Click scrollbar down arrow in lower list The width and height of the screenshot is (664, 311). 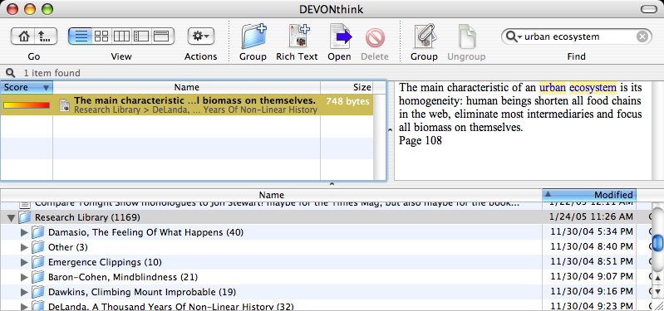(x=657, y=292)
